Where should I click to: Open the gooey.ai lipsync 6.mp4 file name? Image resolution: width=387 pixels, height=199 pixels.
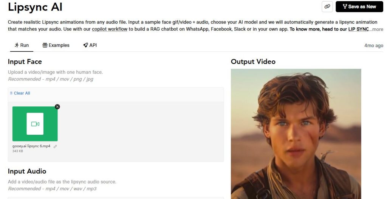[x=31, y=146]
